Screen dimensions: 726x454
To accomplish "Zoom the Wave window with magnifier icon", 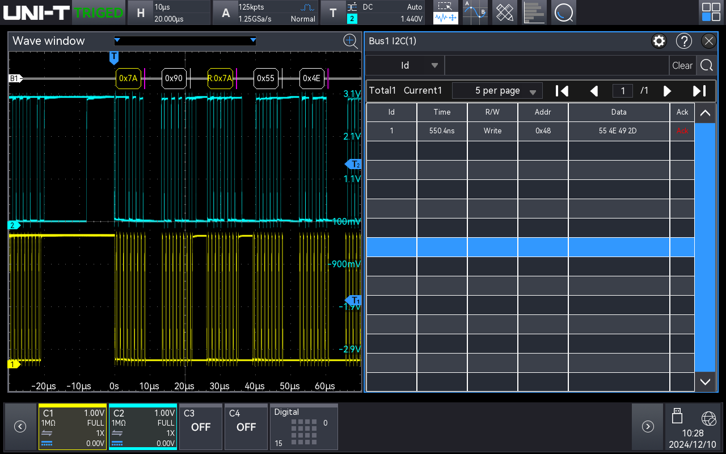I will [x=351, y=41].
